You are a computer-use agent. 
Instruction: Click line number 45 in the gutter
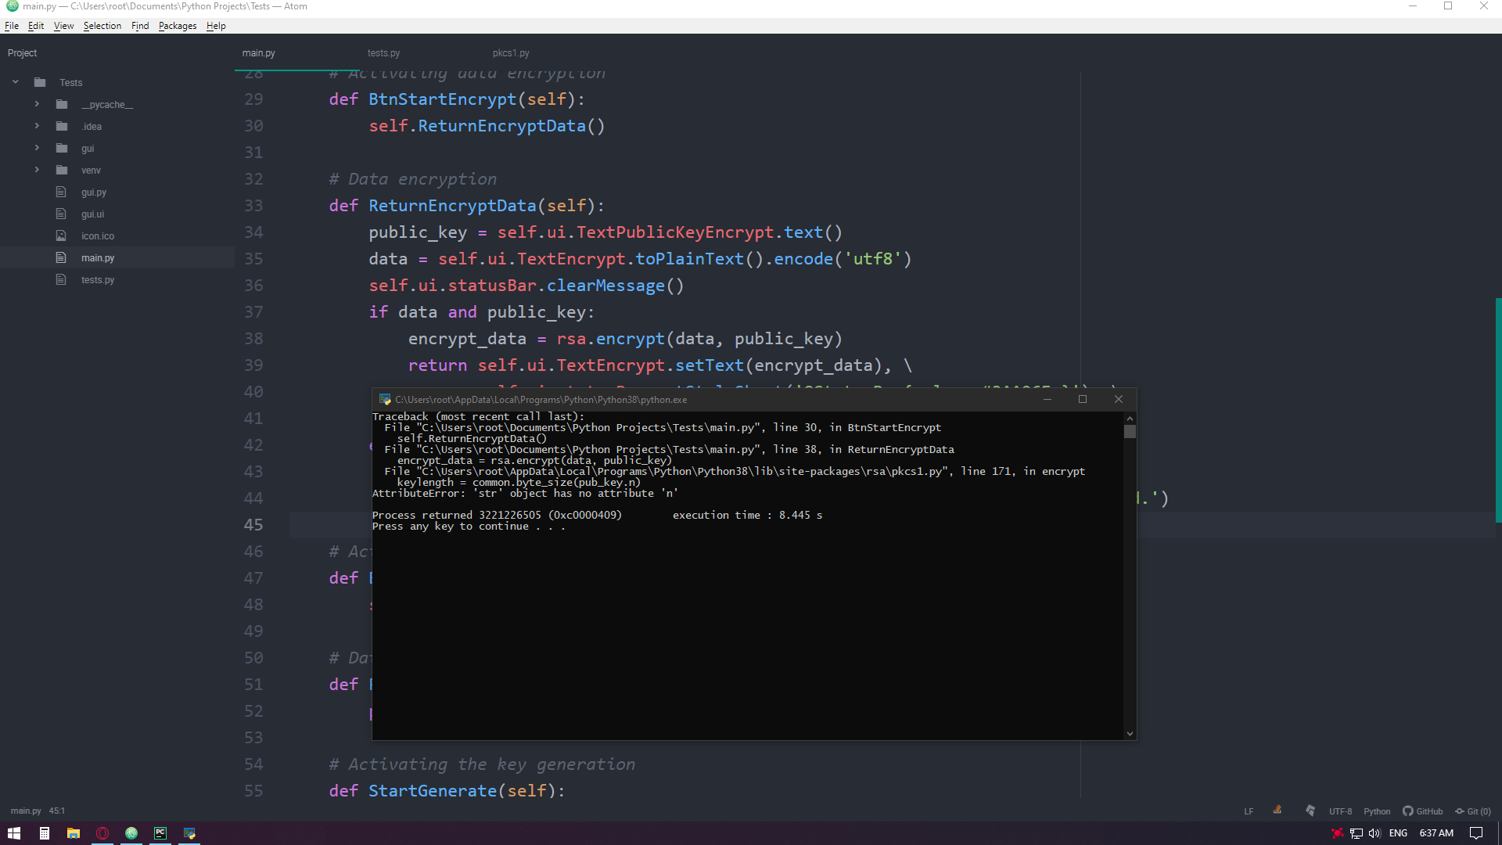coord(253,525)
